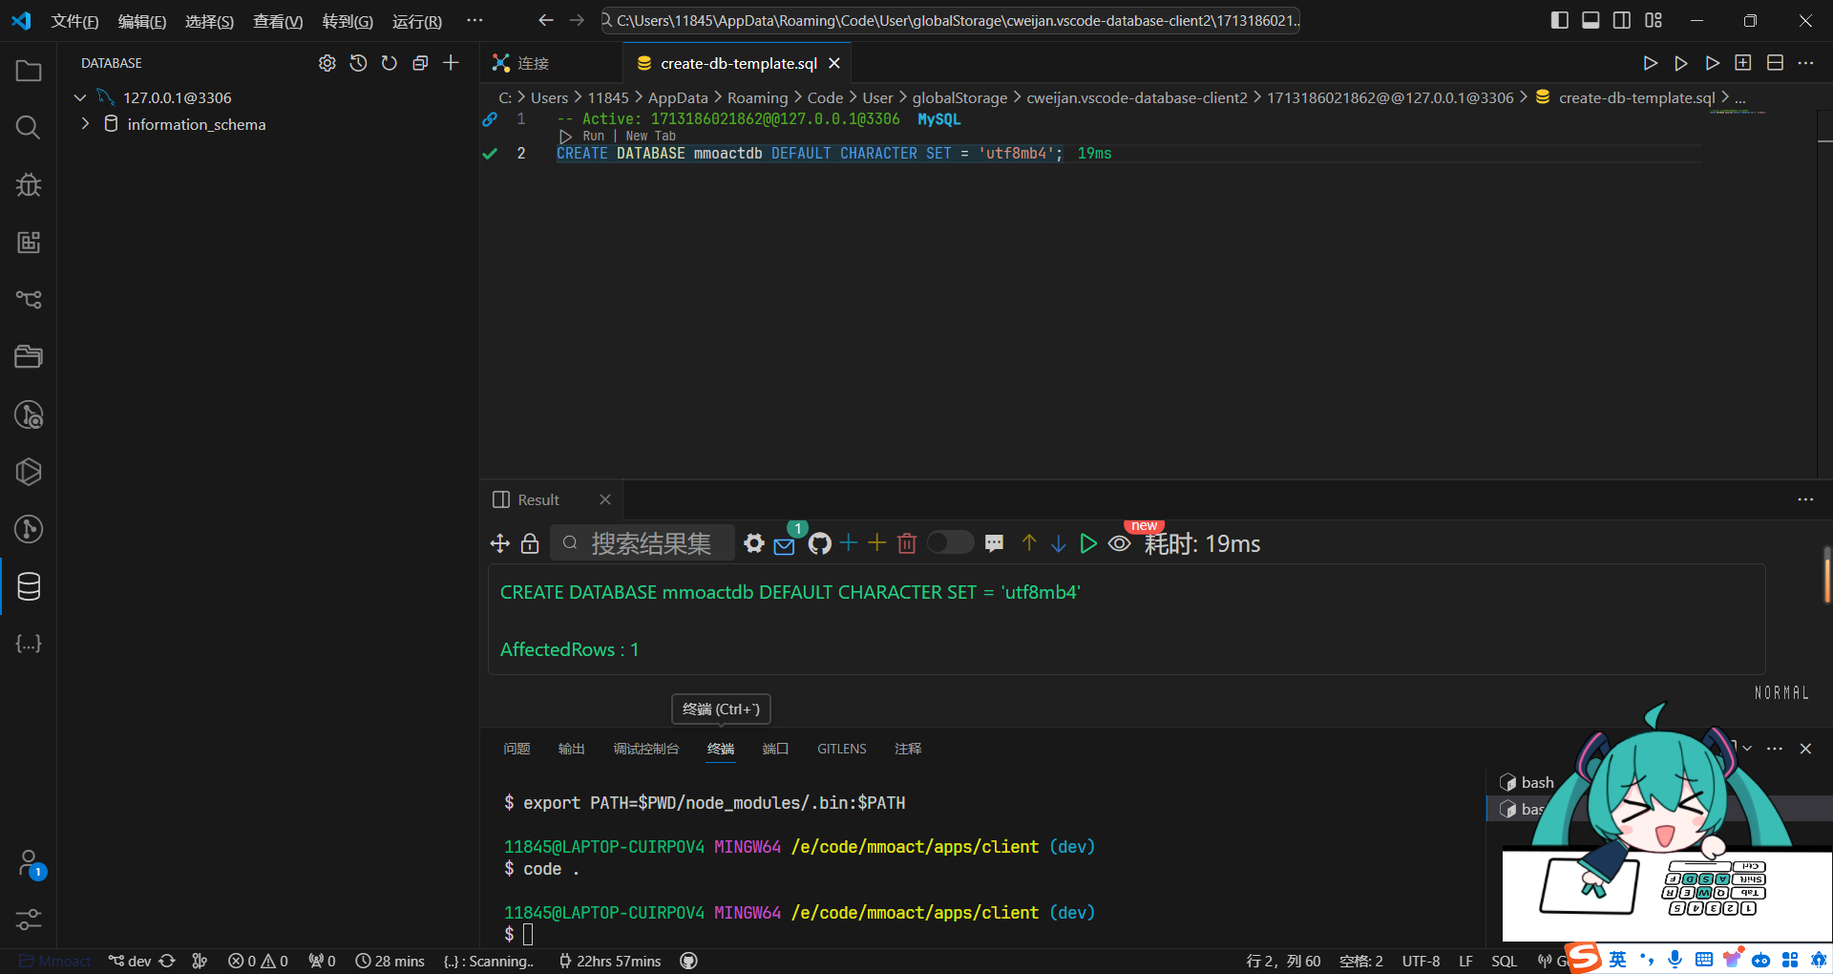Add a new connection with the plus icon
The image size is (1833, 974).
[451, 63]
